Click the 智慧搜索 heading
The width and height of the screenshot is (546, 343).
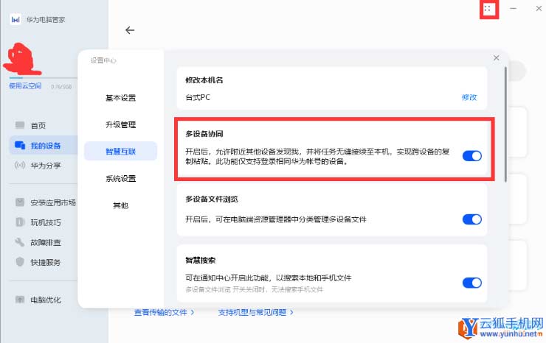200,261
